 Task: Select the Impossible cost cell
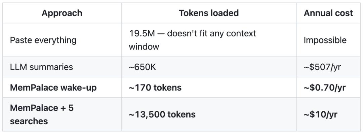(328, 40)
